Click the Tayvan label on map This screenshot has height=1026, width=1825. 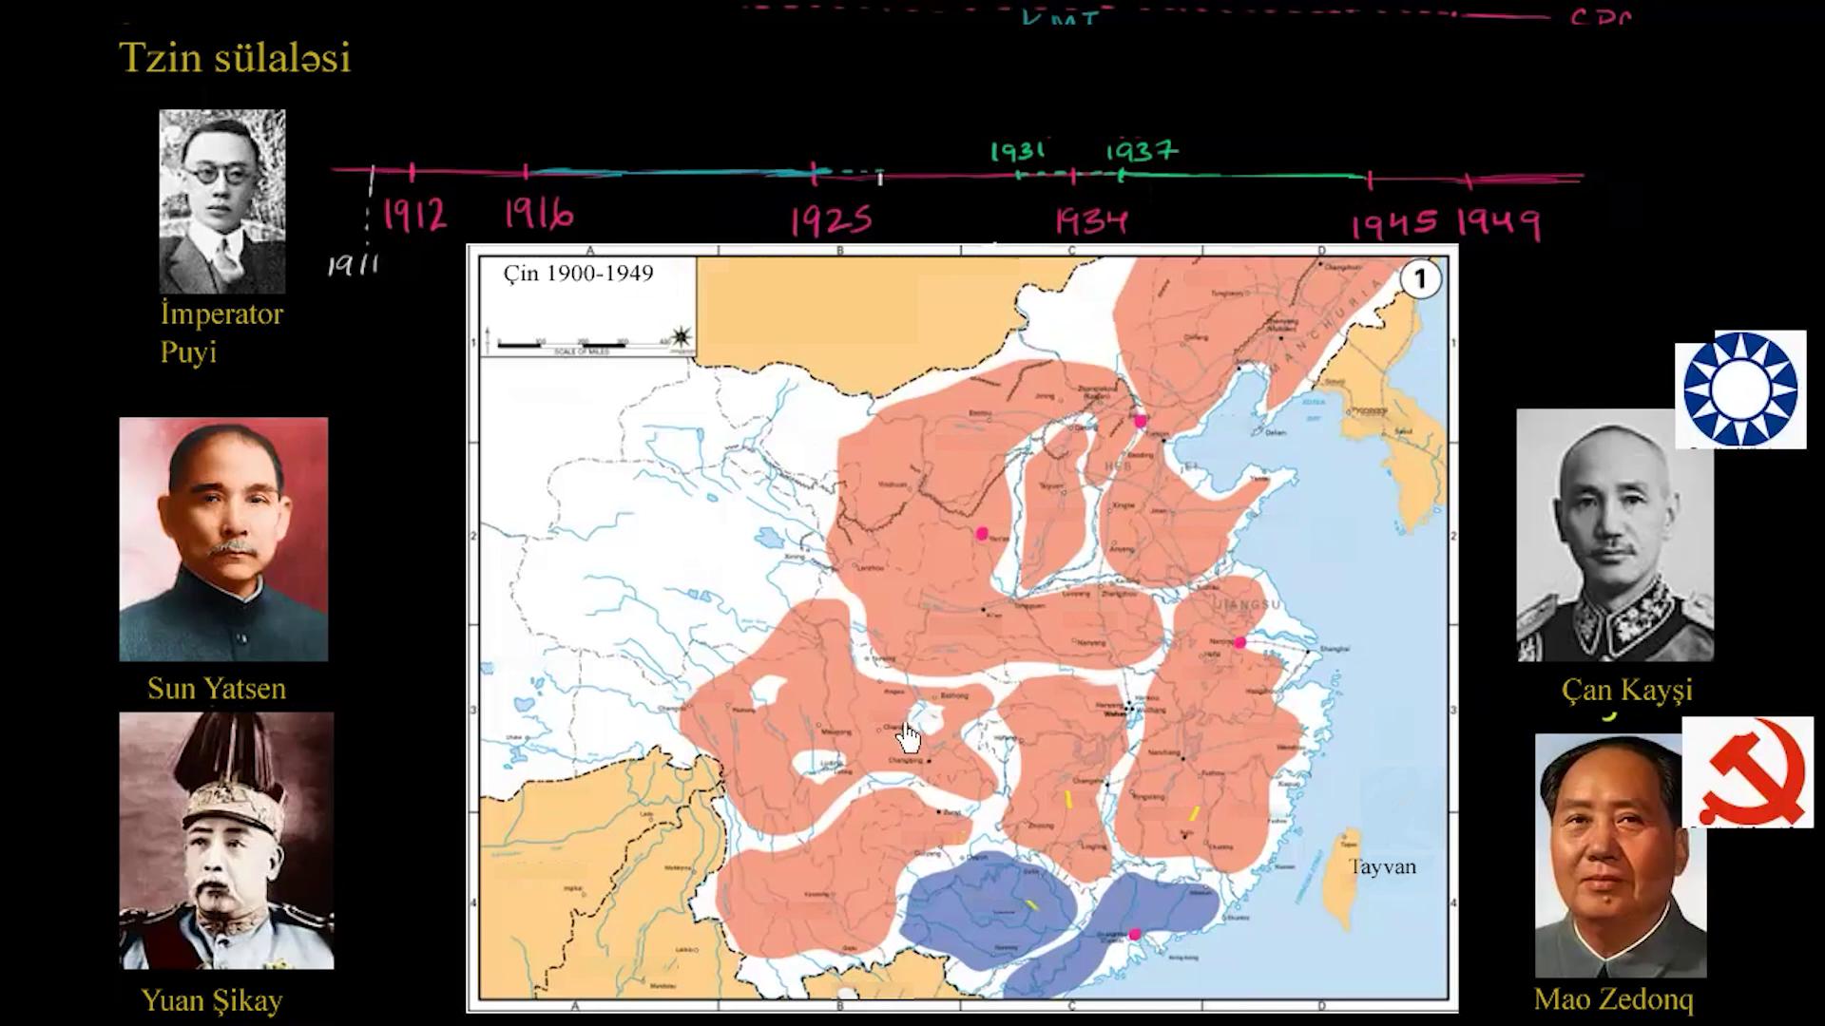[1382, 866]
